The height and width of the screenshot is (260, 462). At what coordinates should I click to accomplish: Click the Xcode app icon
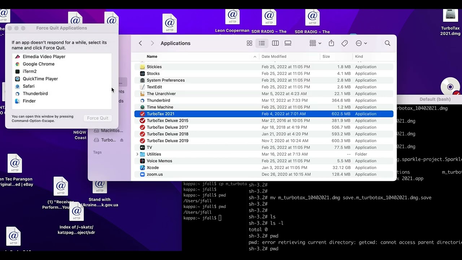click(143, 168)
